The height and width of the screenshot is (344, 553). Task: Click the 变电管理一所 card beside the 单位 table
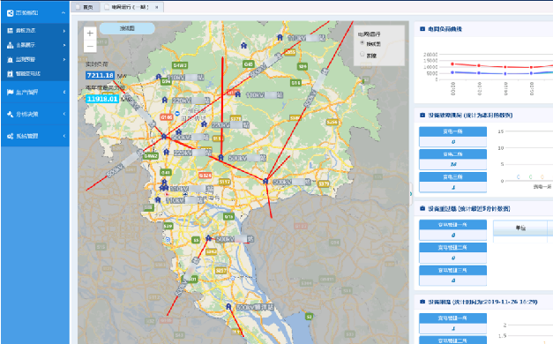(452, 230)
